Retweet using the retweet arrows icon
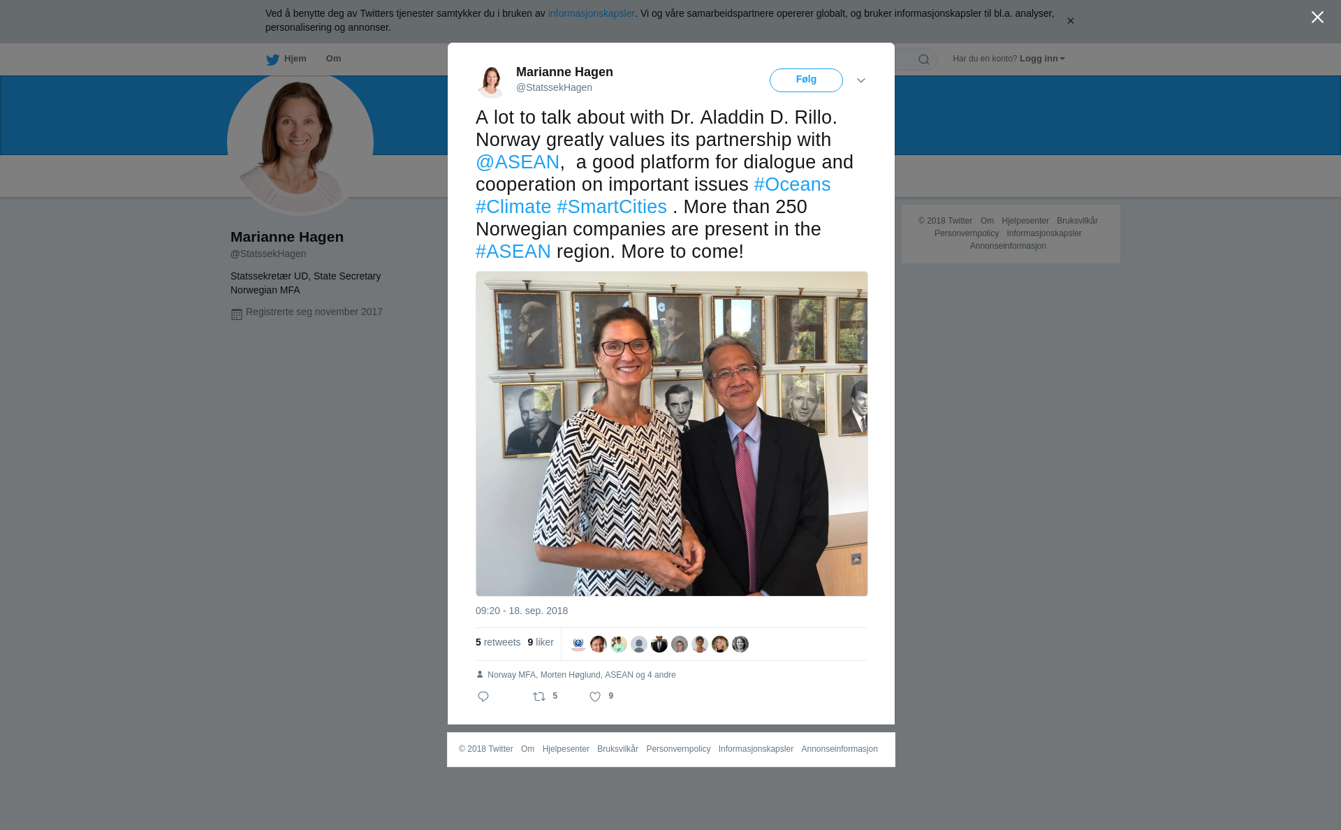The image size is (1341, 830). (x=539, y=697)
